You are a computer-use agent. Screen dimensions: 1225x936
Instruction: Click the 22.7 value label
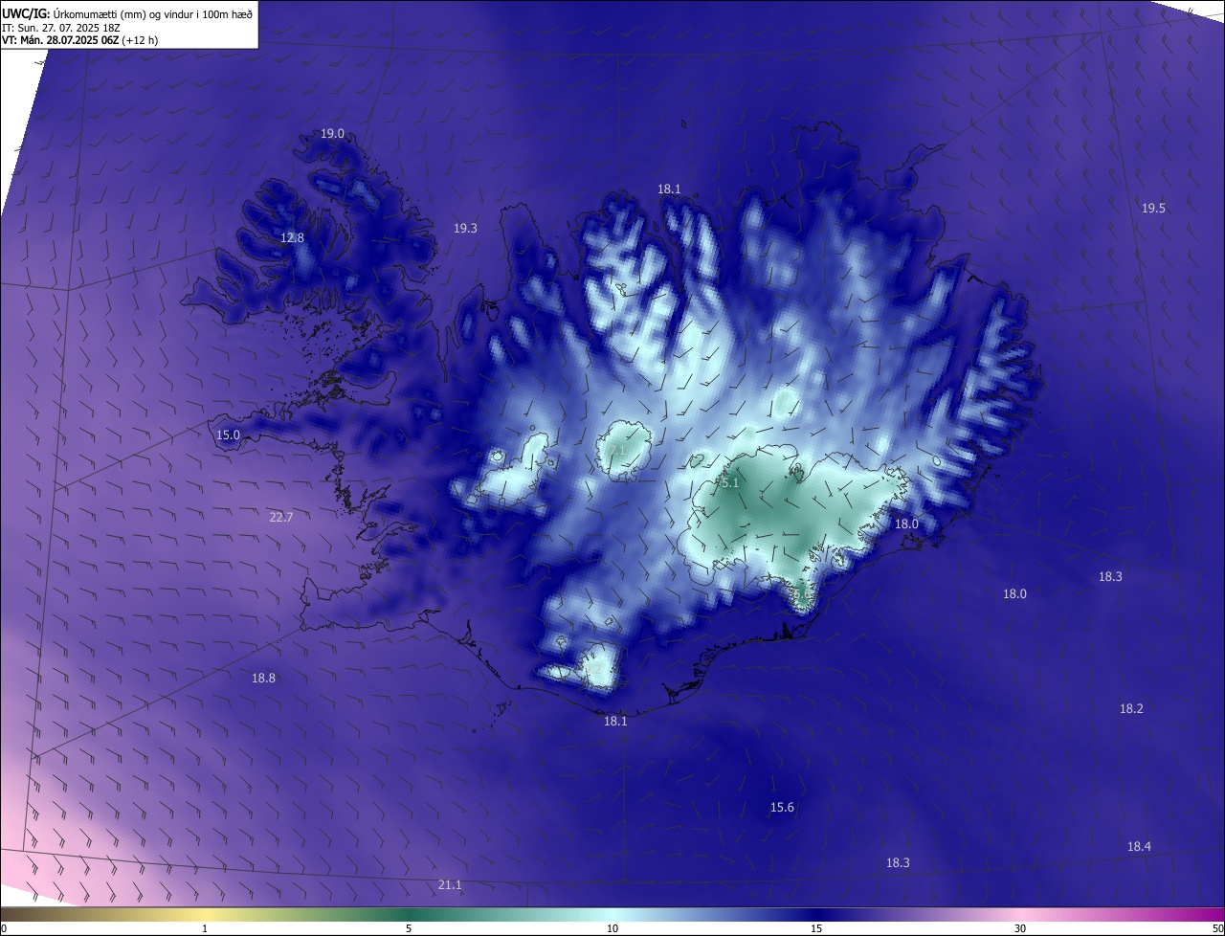point(281,517)
